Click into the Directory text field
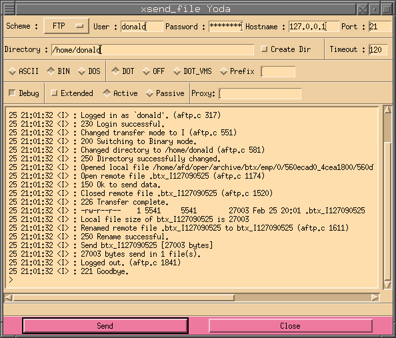The height and width of the screenshot is (338, 396). (153, 49)
